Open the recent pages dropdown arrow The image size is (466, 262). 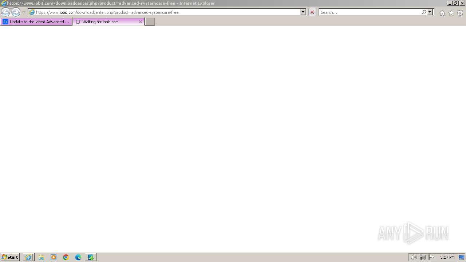click(x=24, y=12)
